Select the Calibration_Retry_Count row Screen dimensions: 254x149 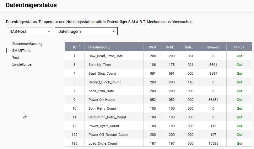pyautogui.click(x=158, y=117)
